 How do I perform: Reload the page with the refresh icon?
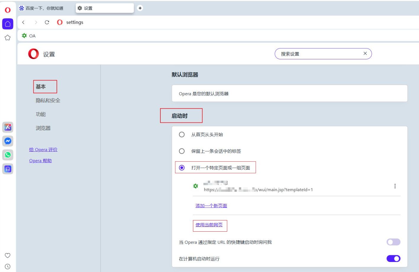[47, 22]
